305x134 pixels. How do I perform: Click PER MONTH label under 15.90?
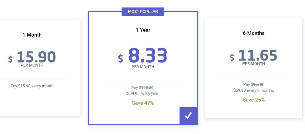tap(32, 66)
